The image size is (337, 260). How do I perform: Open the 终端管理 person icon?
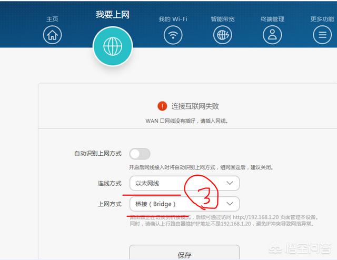[x=272, y=35]
